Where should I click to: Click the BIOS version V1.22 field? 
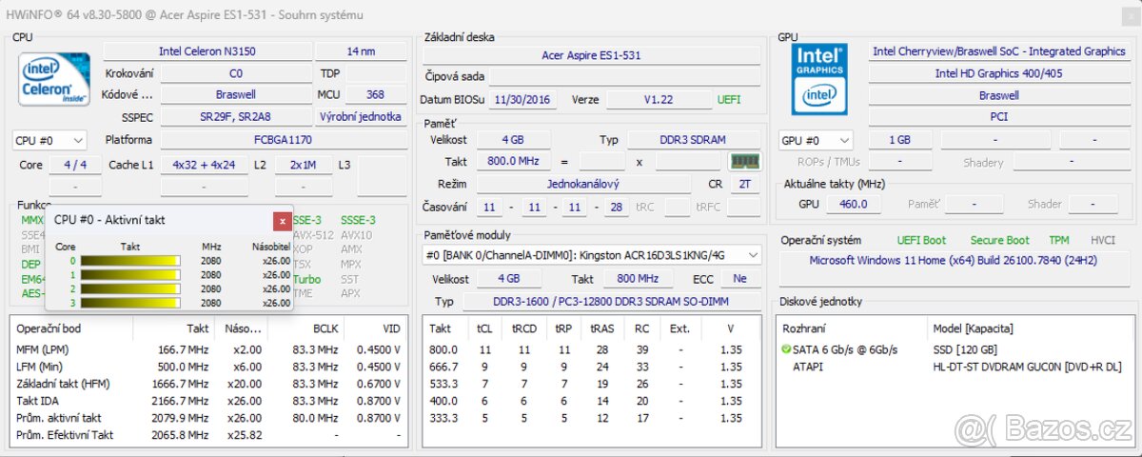(x=658, y=99)
